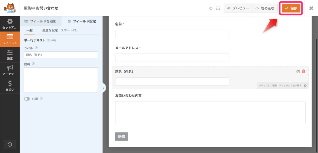
Task: Click the メールアドレス field label in preview
Action: pyautogui.click(x=127, y=48)
